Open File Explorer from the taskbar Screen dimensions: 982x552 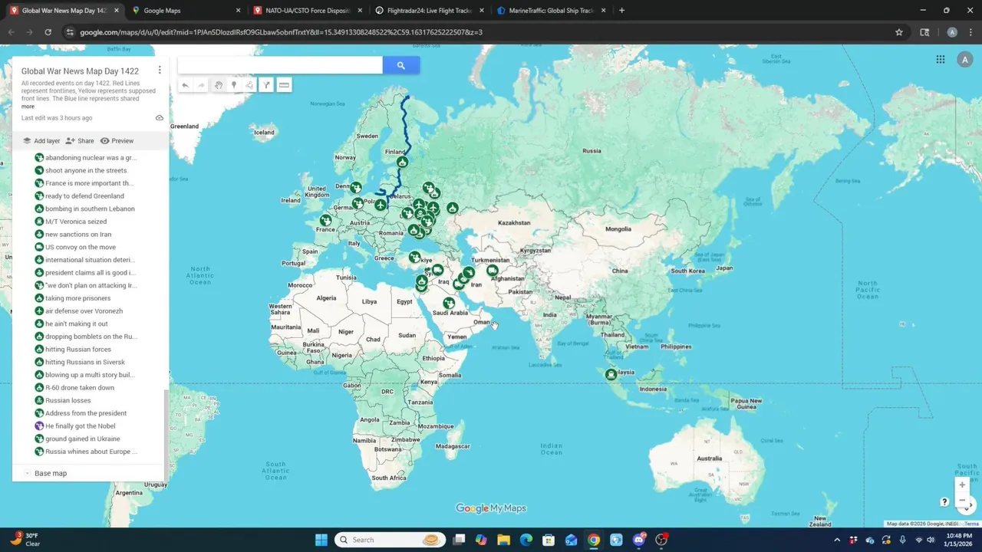tap(503, 540)
